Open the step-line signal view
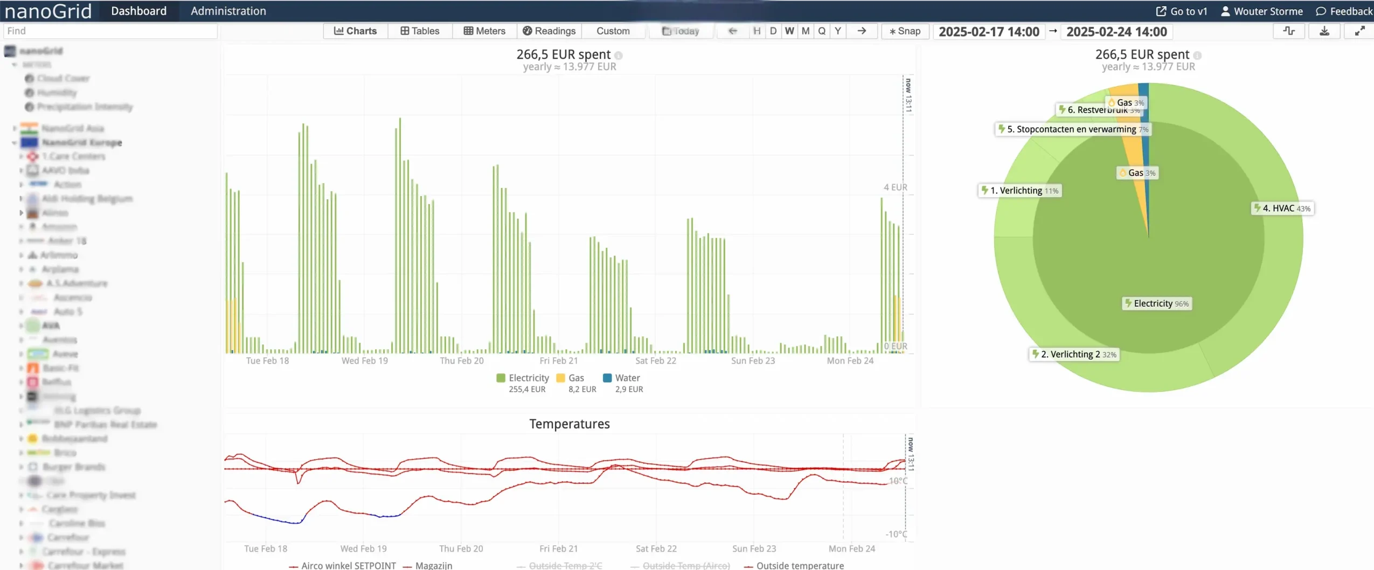The width and height of the screenshot is (1374, 570). tap(1288, 31)
